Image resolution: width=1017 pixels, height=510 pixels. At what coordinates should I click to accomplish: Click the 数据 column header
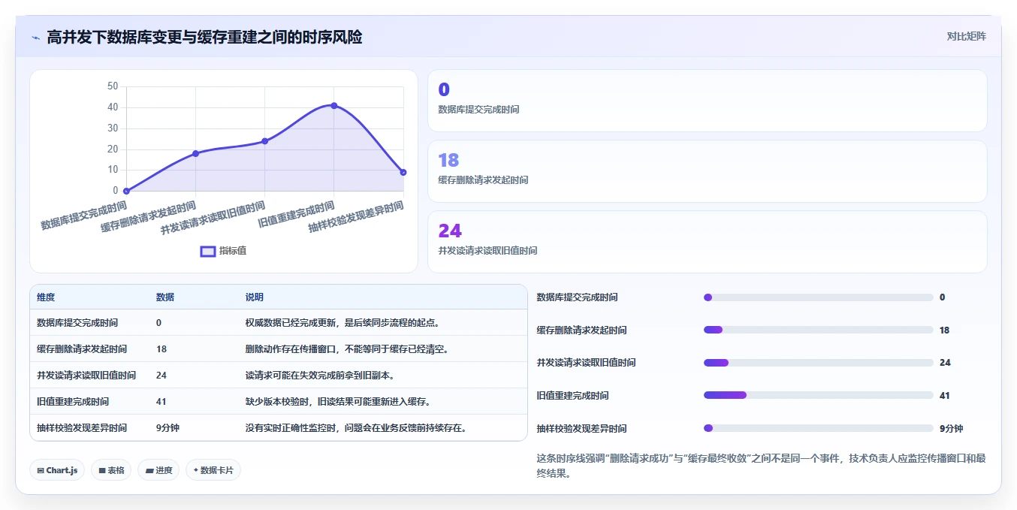coord(165,297)
